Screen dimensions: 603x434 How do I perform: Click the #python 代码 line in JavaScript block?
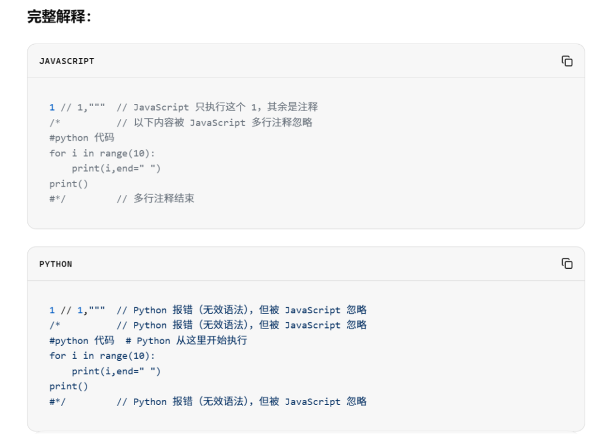point(82,138)
